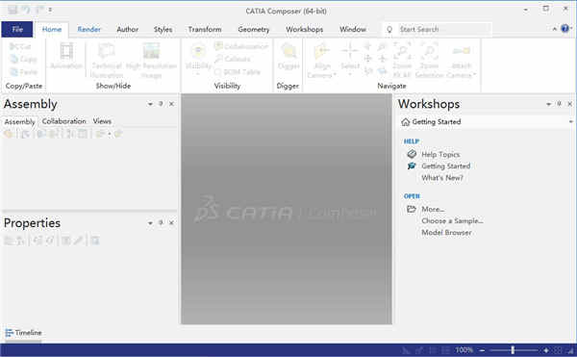
Task: Switch to the Render ribbon tab
Action: pos(89,30)
